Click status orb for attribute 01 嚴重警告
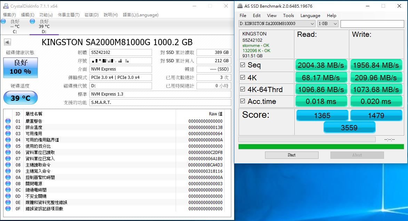This screenshot has height=221, width=408. click(8, 121)
